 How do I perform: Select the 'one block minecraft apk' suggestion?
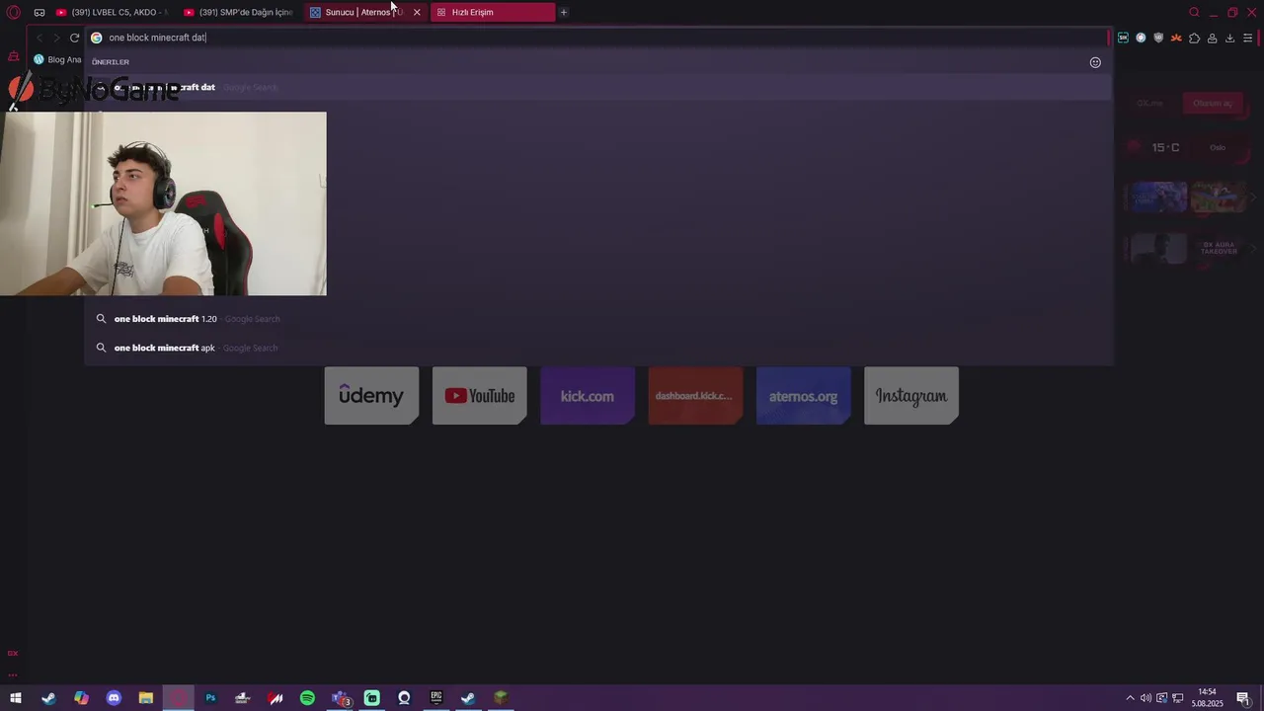point(597,348)
